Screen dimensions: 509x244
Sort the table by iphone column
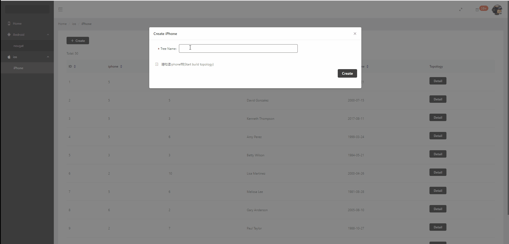[x=121, y=66]
